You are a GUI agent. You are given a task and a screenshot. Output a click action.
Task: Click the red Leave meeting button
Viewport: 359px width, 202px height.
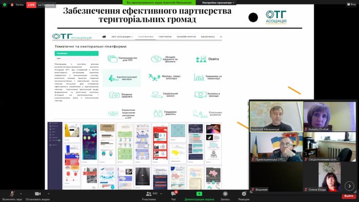pyautogui.click(x=349, y=196)
